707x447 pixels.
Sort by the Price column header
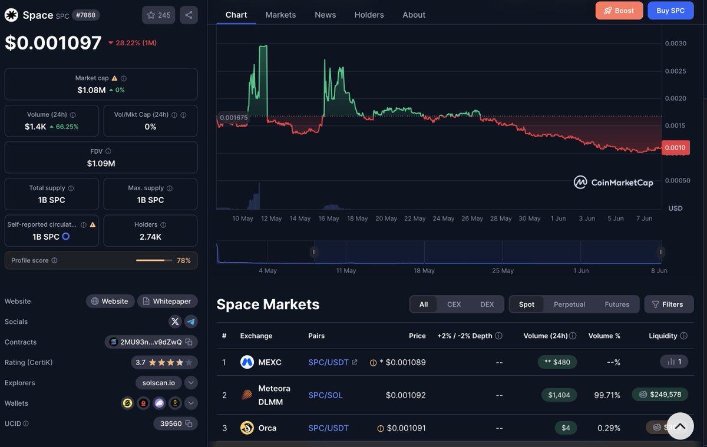click(417, 336)
